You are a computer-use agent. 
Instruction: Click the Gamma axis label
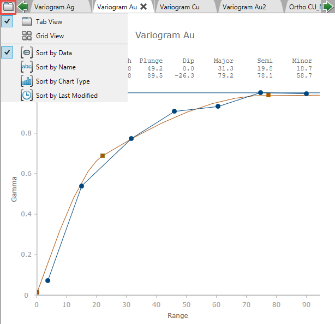tap(14, 189)
